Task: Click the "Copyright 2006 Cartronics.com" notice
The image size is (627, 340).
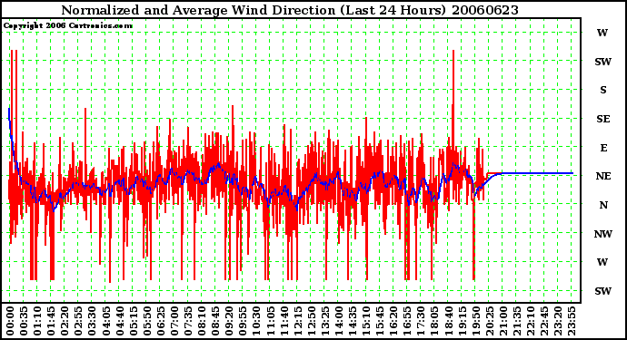Action: tap(68, 25)
